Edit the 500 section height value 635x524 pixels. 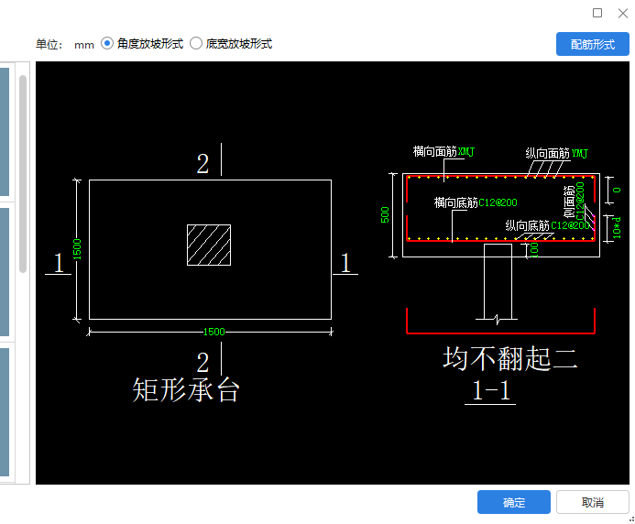(x=385, y=215)
